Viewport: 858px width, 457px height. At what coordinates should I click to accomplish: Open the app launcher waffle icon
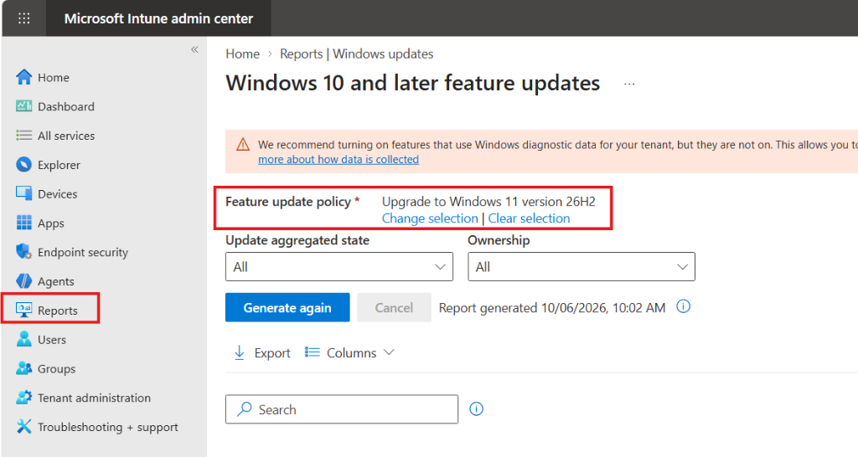point(24,18)
